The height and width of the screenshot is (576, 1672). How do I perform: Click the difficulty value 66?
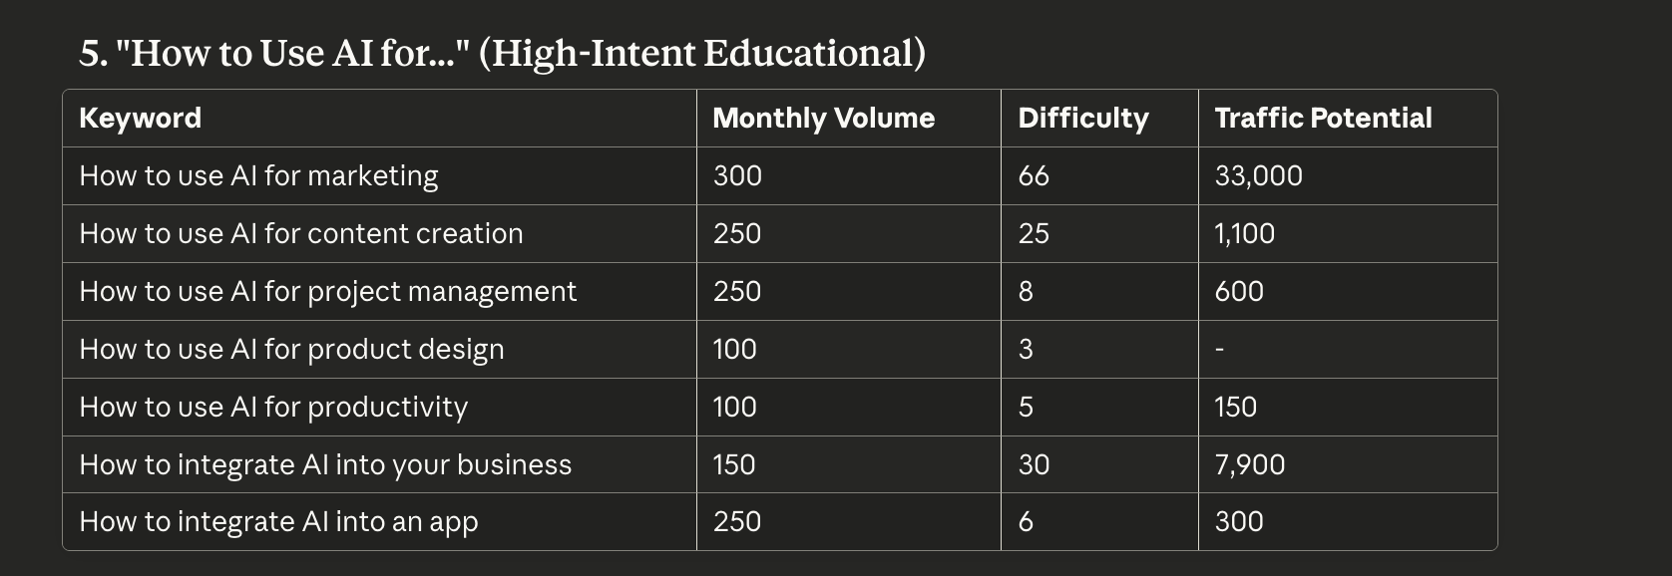pos(1034,176)
